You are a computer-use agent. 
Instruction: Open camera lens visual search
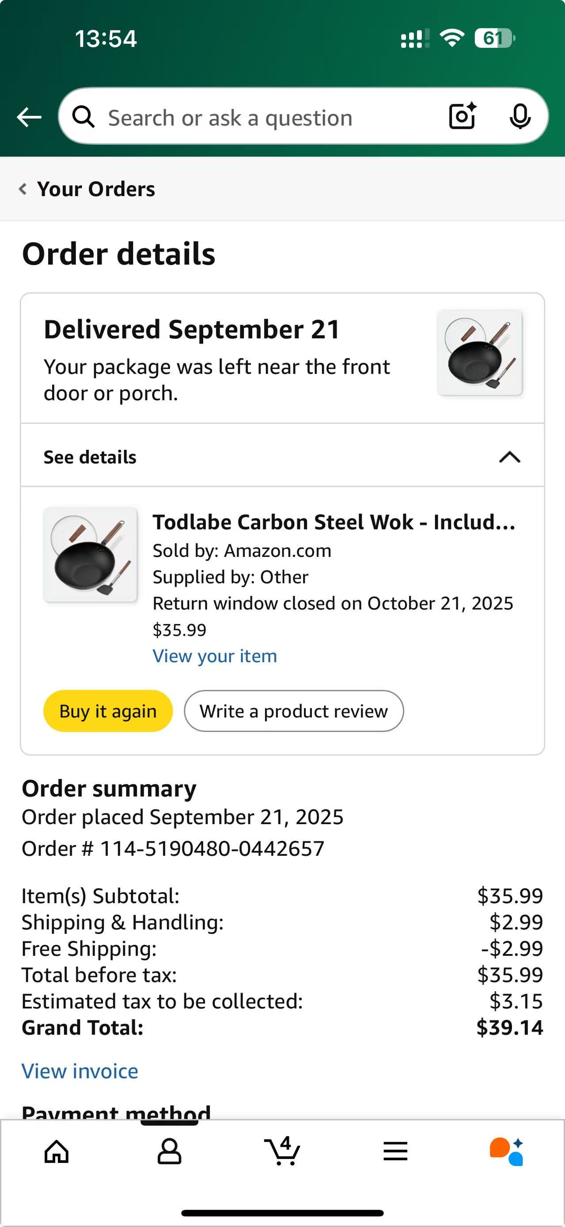pyautogui.click(x=462, y=116)
